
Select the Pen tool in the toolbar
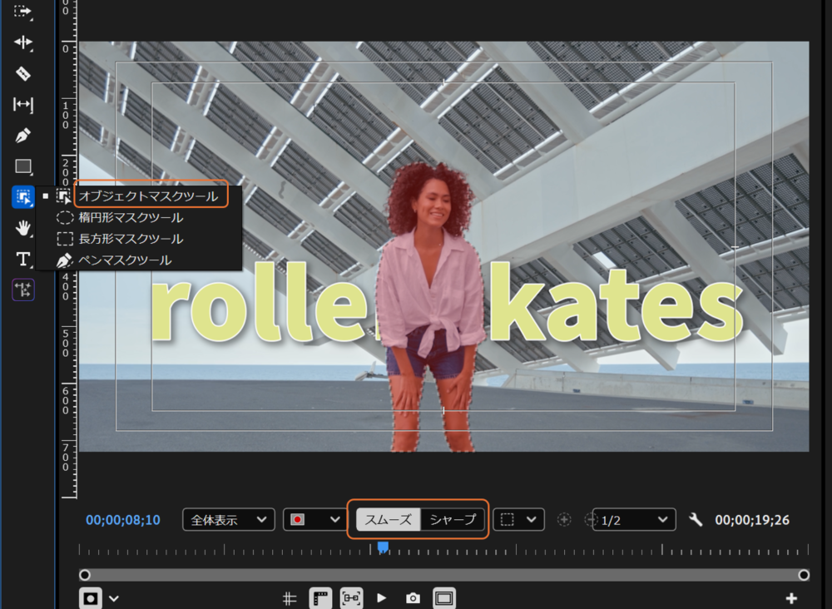[22, 136]
